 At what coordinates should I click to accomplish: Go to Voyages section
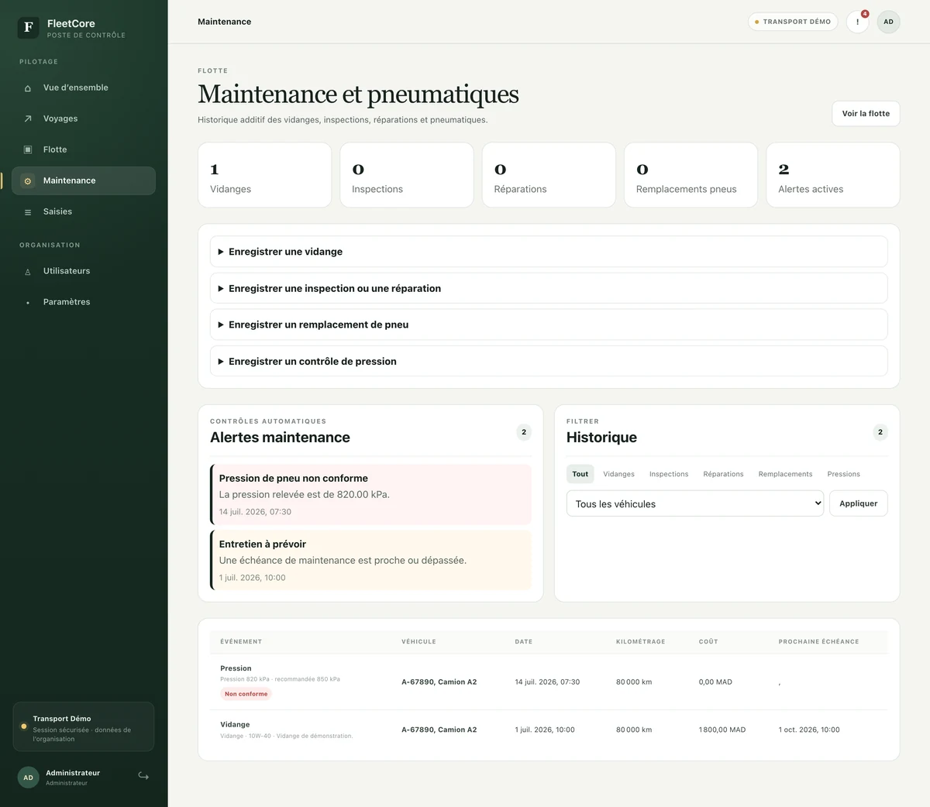(x=84, y=118)
